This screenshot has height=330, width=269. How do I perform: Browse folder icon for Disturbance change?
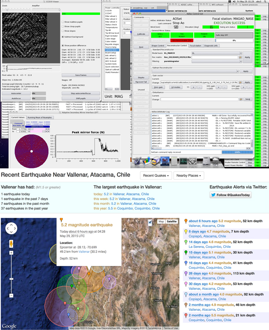tap(241, 99)
